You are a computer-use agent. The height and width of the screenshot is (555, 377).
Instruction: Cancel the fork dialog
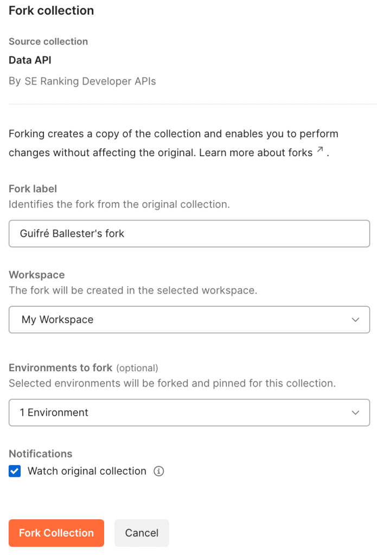coord(142,533)
